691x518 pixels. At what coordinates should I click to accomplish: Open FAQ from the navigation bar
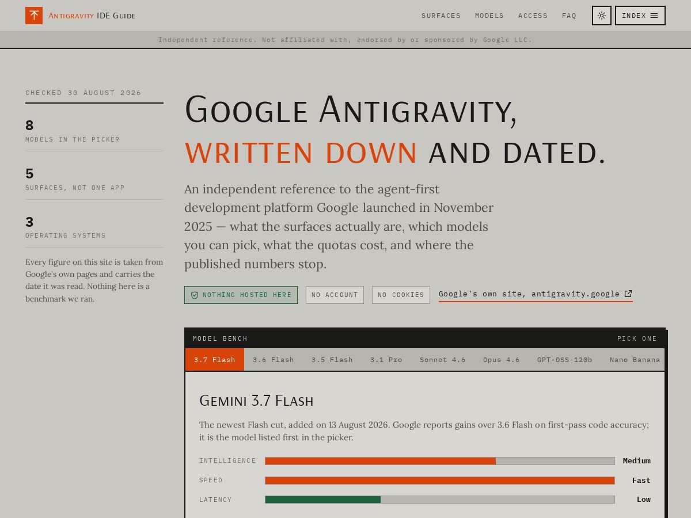569,16
